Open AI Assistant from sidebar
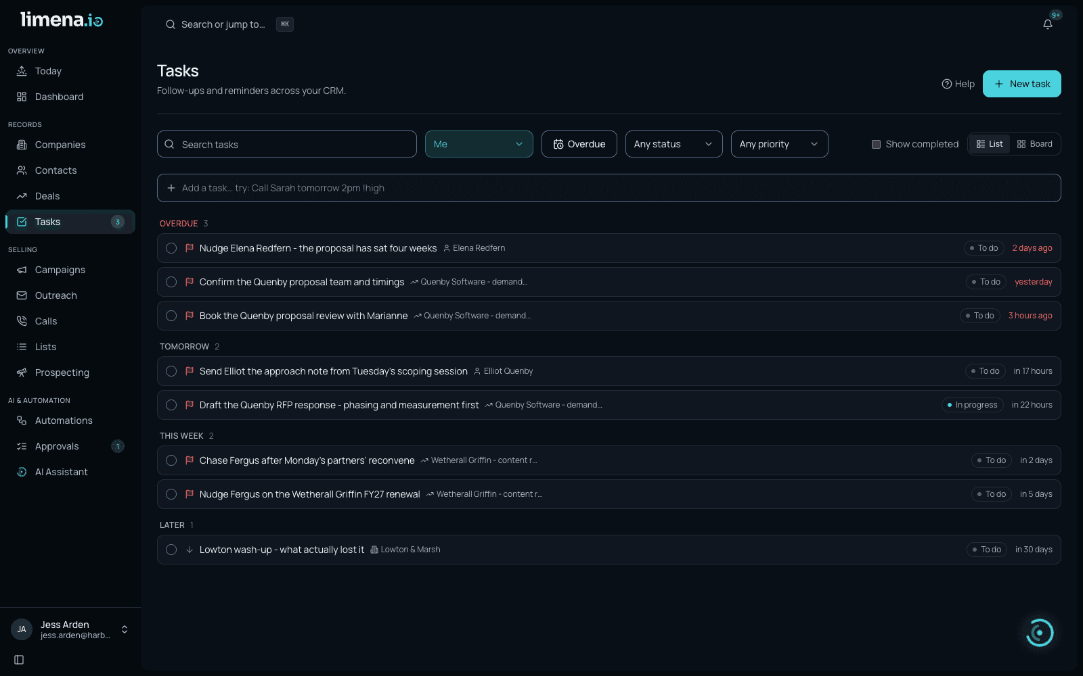This screenshot has width=1083, height=676. point(70,472)
